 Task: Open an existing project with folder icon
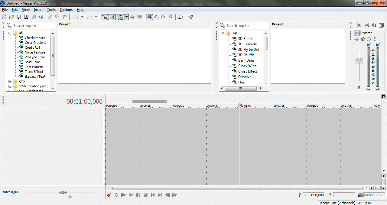[12, 17]
